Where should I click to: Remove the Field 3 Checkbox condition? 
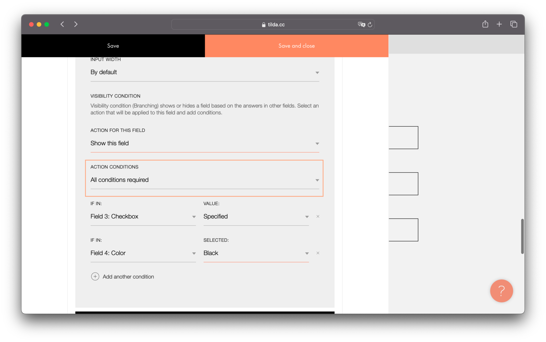pos(318,217)
